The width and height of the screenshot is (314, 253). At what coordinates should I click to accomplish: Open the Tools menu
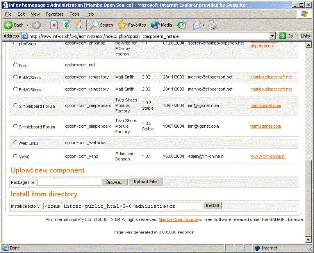click(x=74, y=14)
